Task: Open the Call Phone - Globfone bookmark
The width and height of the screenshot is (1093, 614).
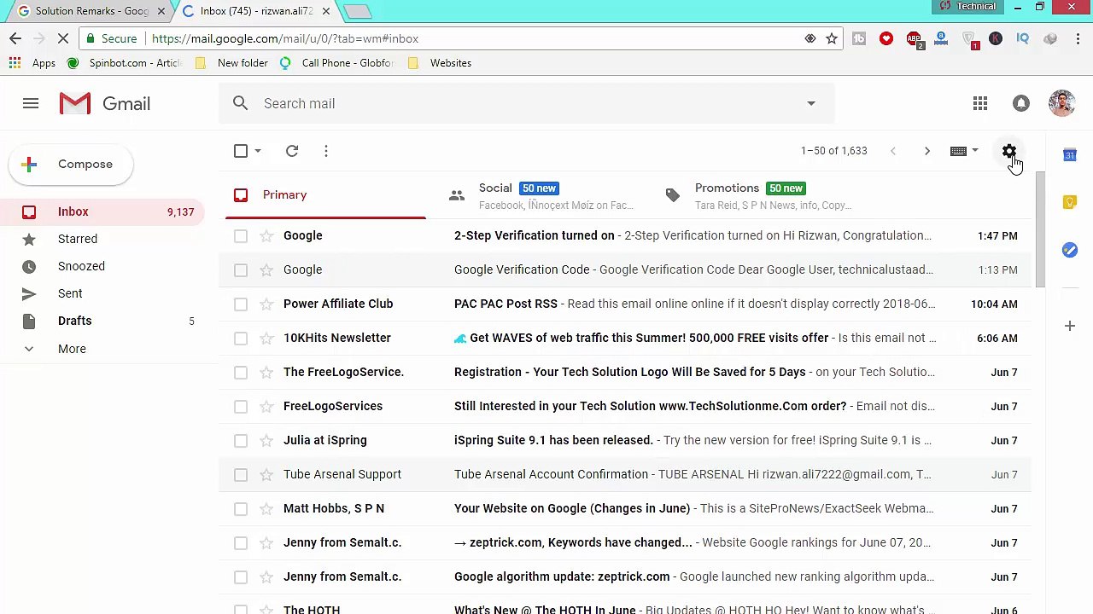Action: 336,63
